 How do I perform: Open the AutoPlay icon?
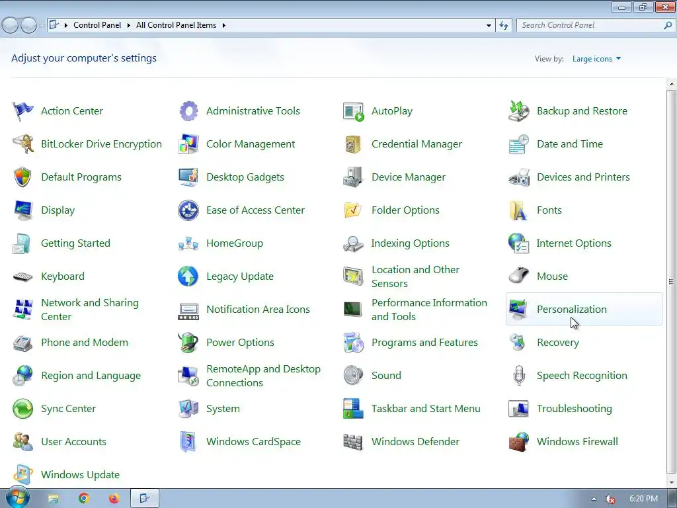click(x=353, y=111)
